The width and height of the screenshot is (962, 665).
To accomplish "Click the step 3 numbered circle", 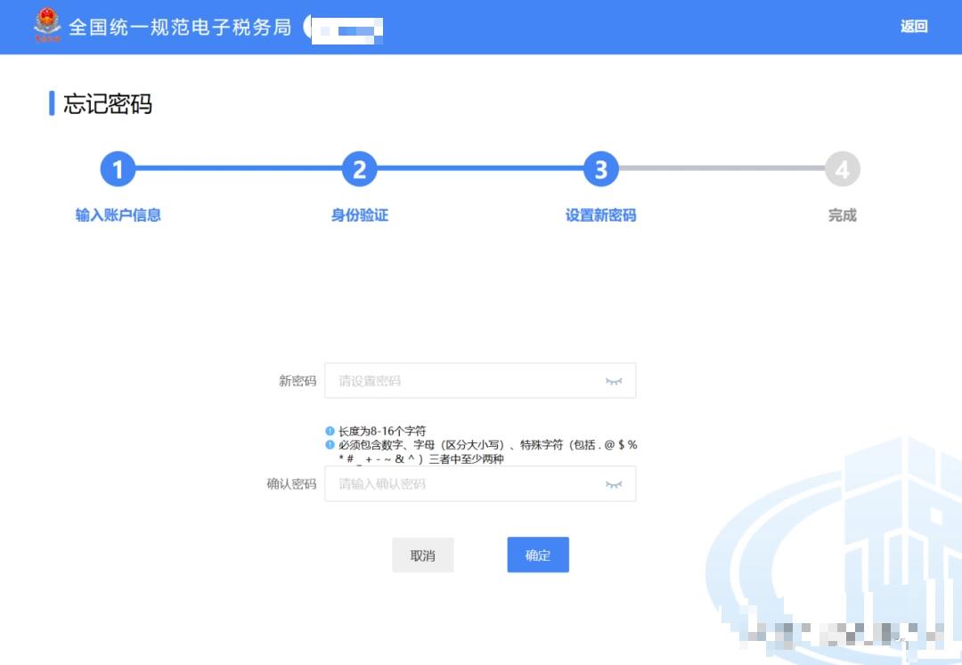I will [x=601, y=169].
